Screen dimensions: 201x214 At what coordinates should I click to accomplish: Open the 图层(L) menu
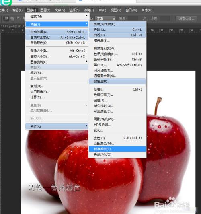(x=45, y=10)
